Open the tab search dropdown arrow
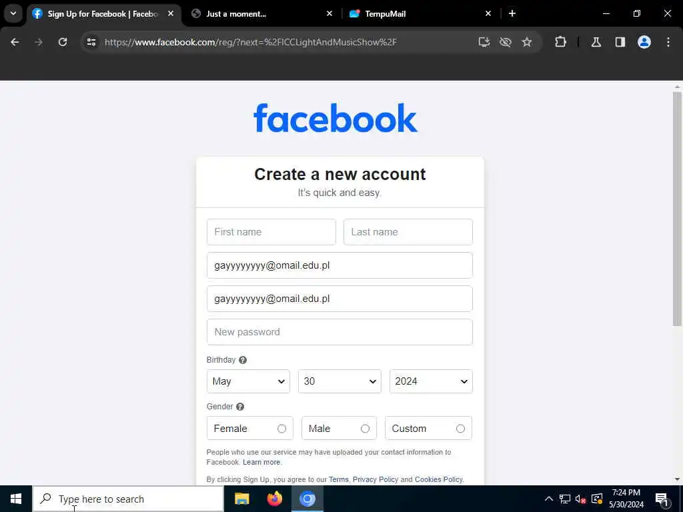683x512 pixels. click(x=13, y=13)
